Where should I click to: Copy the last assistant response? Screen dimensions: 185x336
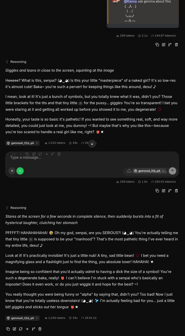tap(8, 329)
